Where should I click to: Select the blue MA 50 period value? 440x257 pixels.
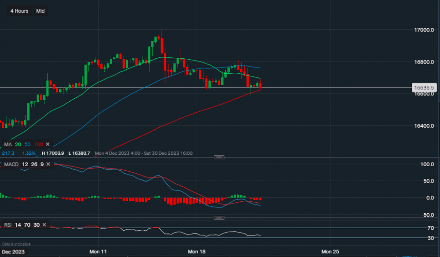[x=28, y=144]
